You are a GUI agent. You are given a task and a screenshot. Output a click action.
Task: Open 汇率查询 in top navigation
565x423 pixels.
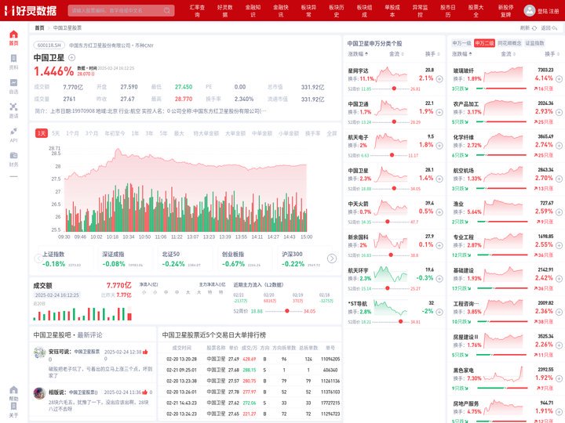(197, 11)
